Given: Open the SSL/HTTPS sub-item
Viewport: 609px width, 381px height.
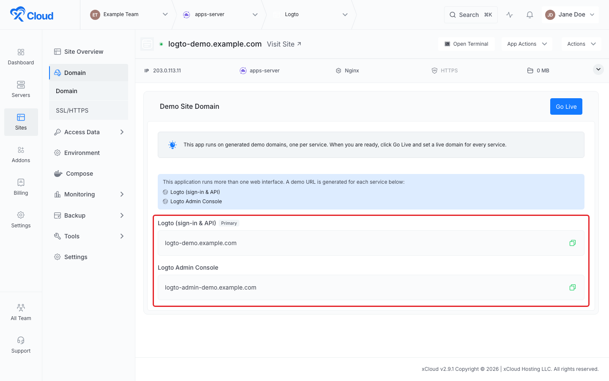Looking at the screenshot, I should point(88,110).
